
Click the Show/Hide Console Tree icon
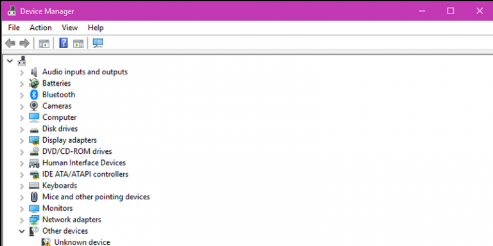(44, 44)
